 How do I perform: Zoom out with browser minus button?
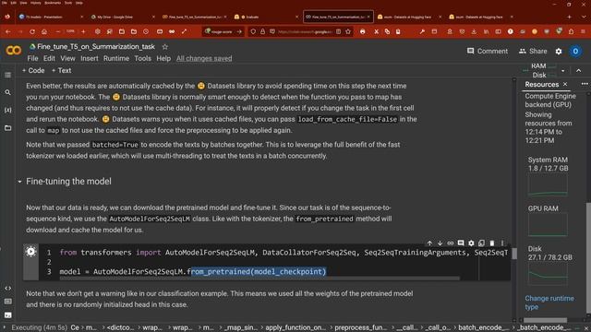[57, 31]
